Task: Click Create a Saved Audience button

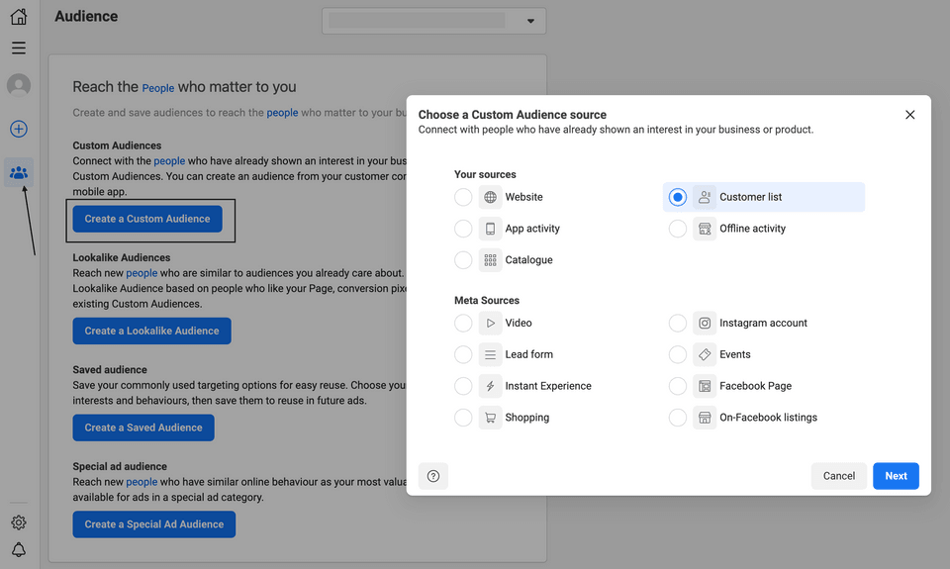Action: click(143, 427)
